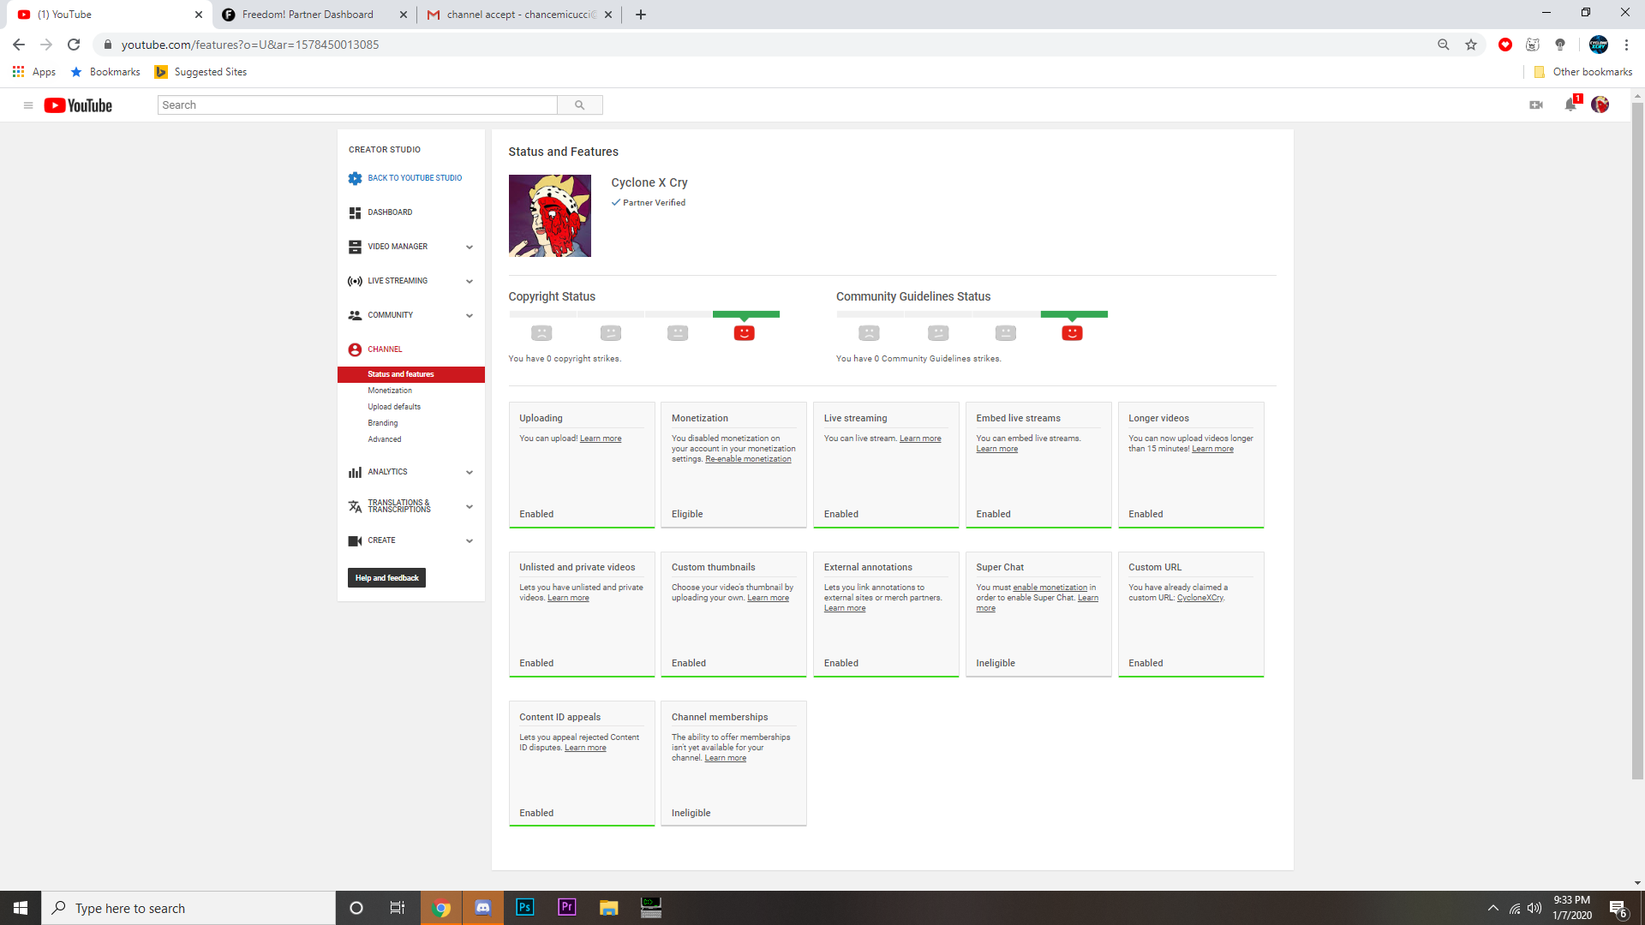Expand the Video Manager section

pos(469,247)
